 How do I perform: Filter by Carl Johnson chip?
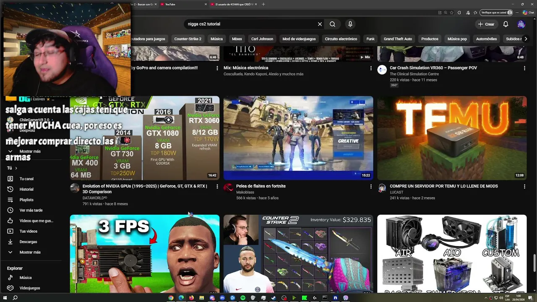262,39
